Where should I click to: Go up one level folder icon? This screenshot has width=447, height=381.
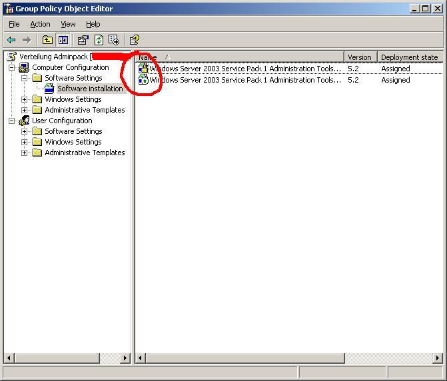pyautogui.click(x=47, y=40)
